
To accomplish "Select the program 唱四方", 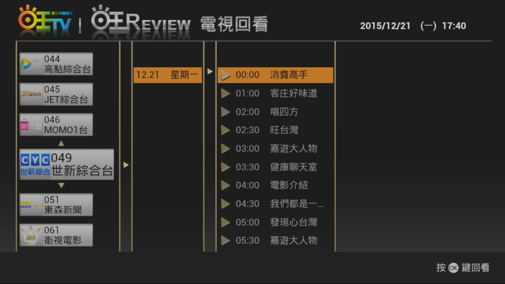I will [x=275, y=112].
